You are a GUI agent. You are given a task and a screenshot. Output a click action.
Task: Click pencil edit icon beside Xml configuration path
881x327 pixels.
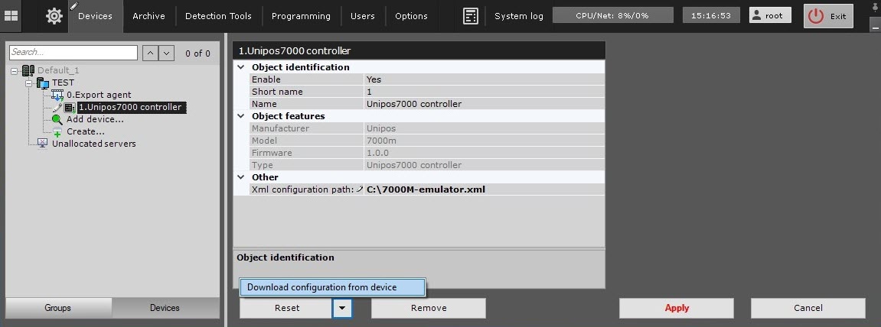click(x=360, y=189)
